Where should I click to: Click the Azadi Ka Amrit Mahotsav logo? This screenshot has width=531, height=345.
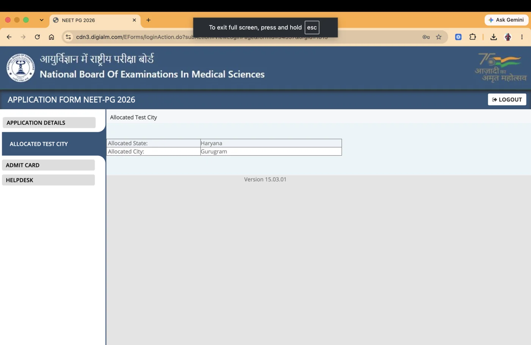point(500,67)
